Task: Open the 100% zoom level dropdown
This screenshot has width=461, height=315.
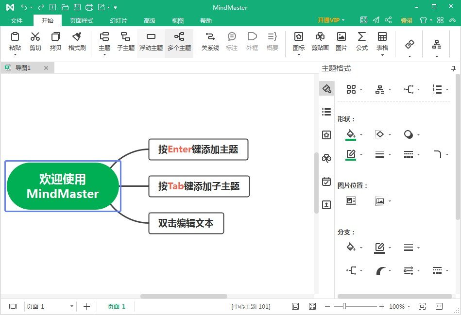Action: click(400, 307)
